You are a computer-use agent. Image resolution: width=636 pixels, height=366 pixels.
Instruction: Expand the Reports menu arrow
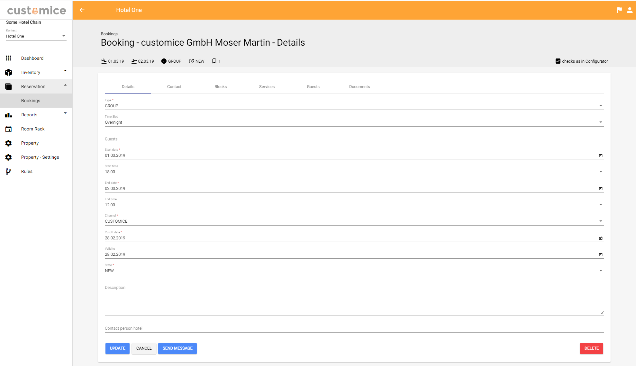65,113
